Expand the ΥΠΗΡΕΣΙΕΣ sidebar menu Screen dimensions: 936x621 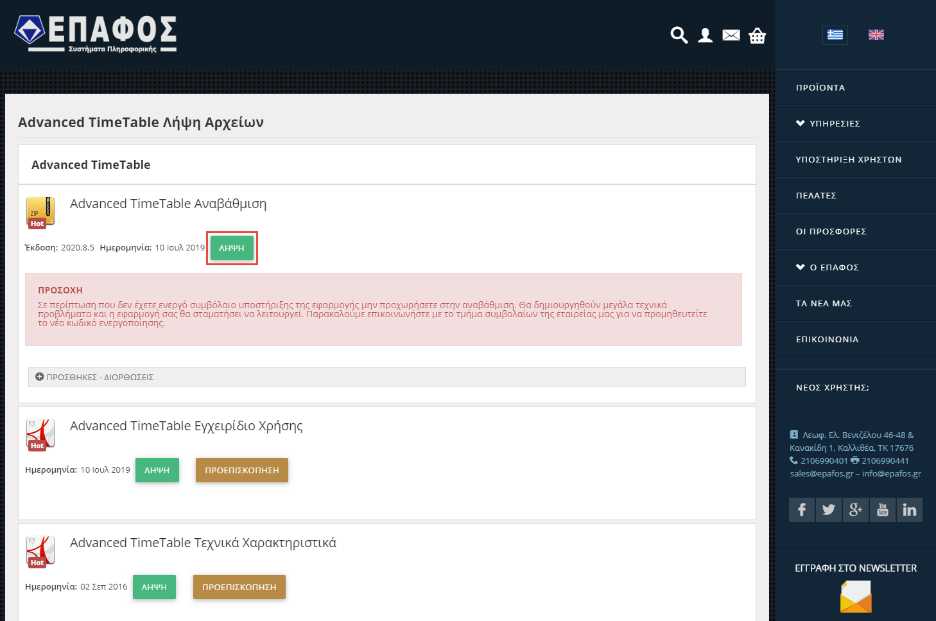point(834,123)
